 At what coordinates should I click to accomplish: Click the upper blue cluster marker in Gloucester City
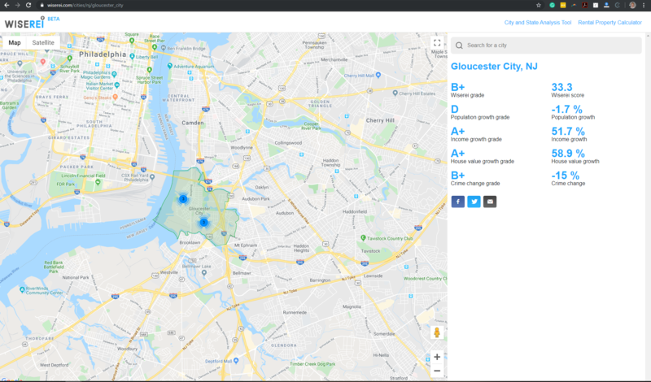coord(183,198)
